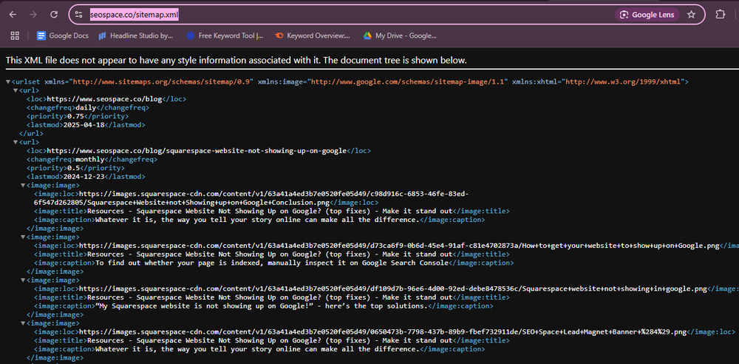Collapse image:image node with How+to+get+your+website image
Screen dimensions: 739x364
[x=23, y=237]
